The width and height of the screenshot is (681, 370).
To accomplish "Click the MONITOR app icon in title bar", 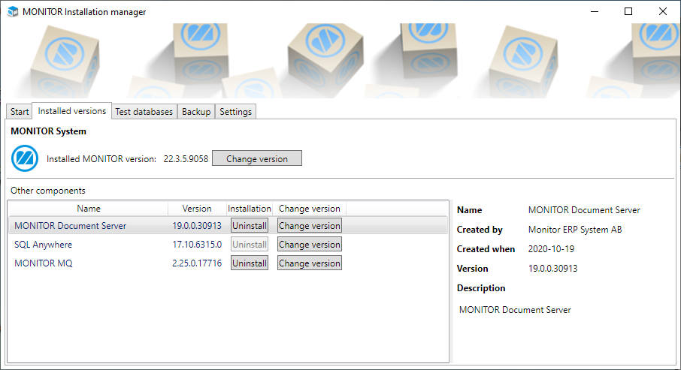I will coord(12,11).
